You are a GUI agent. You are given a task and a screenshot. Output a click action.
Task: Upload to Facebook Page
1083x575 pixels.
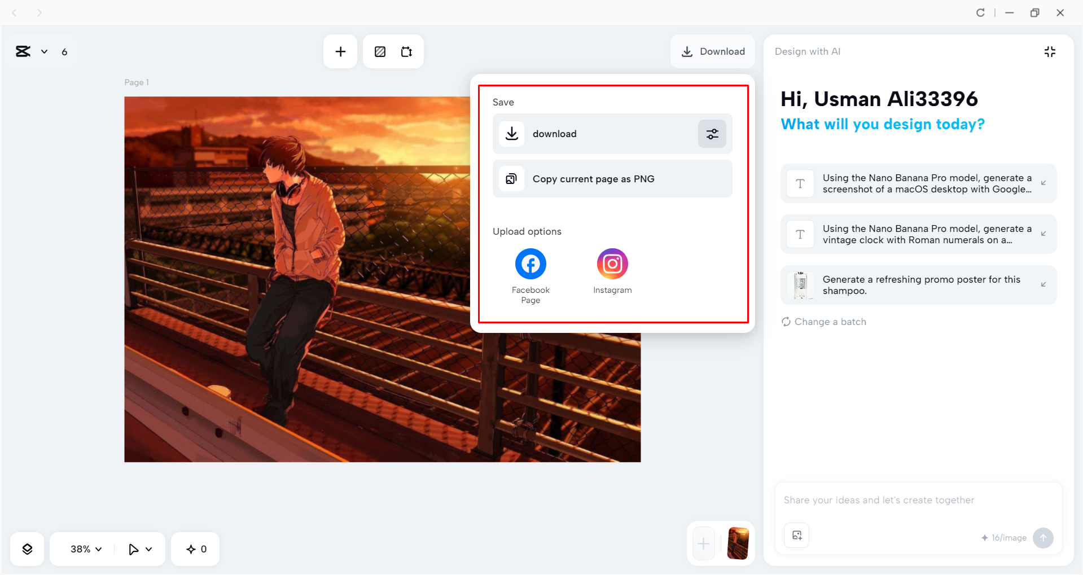[530, 276]
